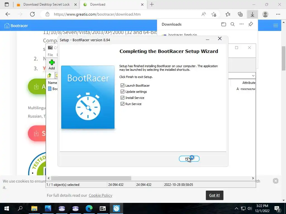The height and width of the screenshot is (214, 286).
Task: Click Finish to exit Setup
Action: tap(189, 159)
